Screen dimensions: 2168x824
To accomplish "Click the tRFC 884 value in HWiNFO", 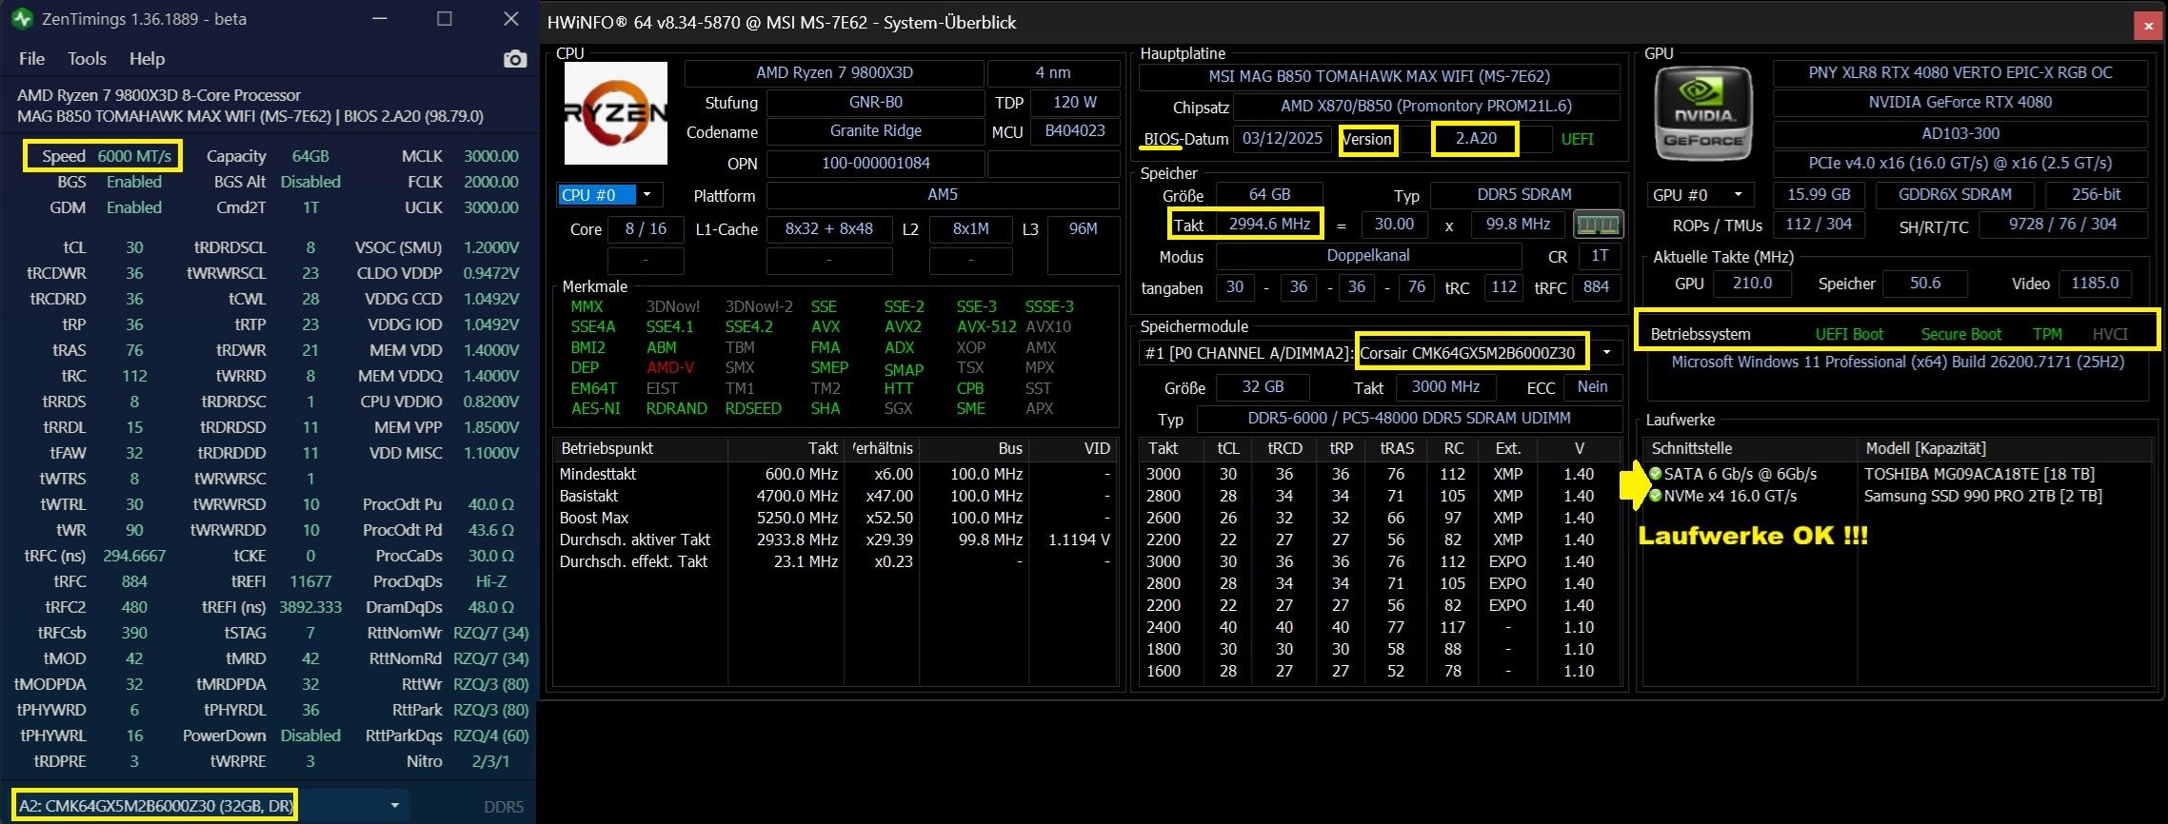I will tap(1596, 287).
